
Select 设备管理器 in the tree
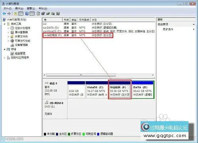pos(21,45)
